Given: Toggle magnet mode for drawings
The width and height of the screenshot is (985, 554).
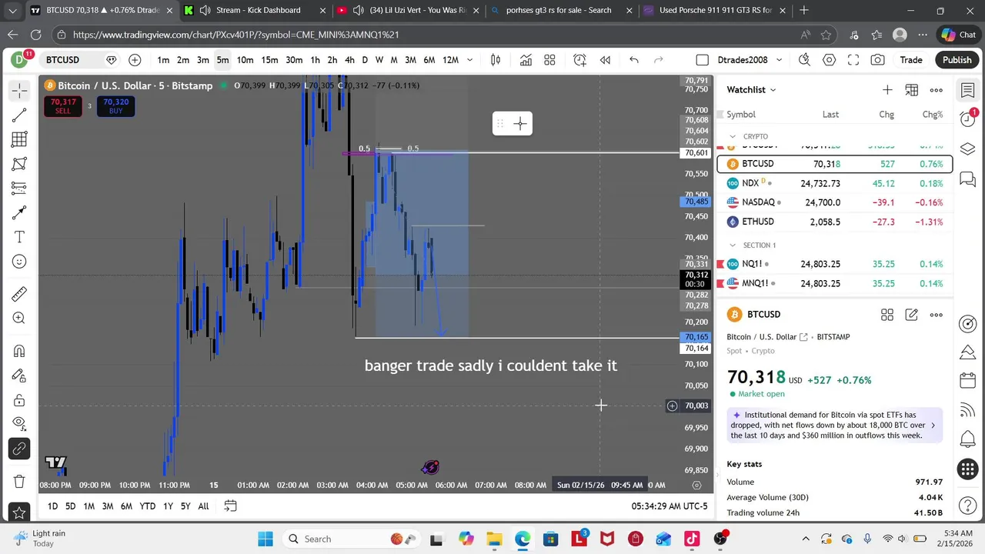Looking at the screenshot, I should pyautogui.click(x=19, y=351).
